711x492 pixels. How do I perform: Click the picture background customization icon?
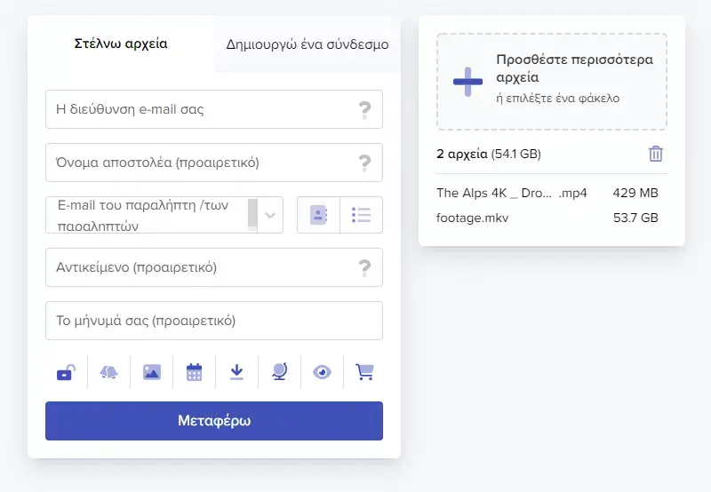pos(151,372)
